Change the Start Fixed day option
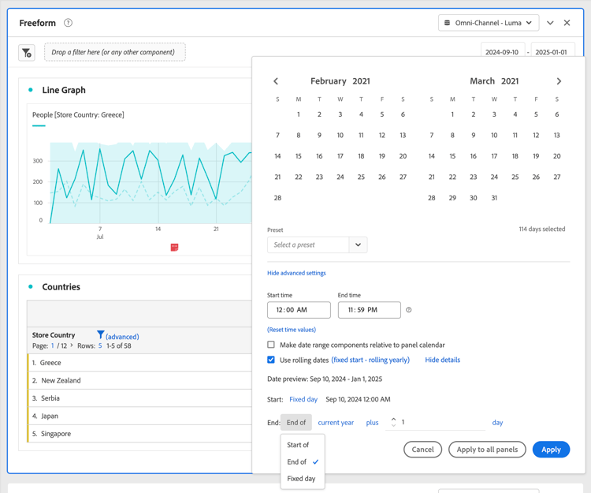The height and width of the screenshot is (493, 591). (x=303, y=399)
